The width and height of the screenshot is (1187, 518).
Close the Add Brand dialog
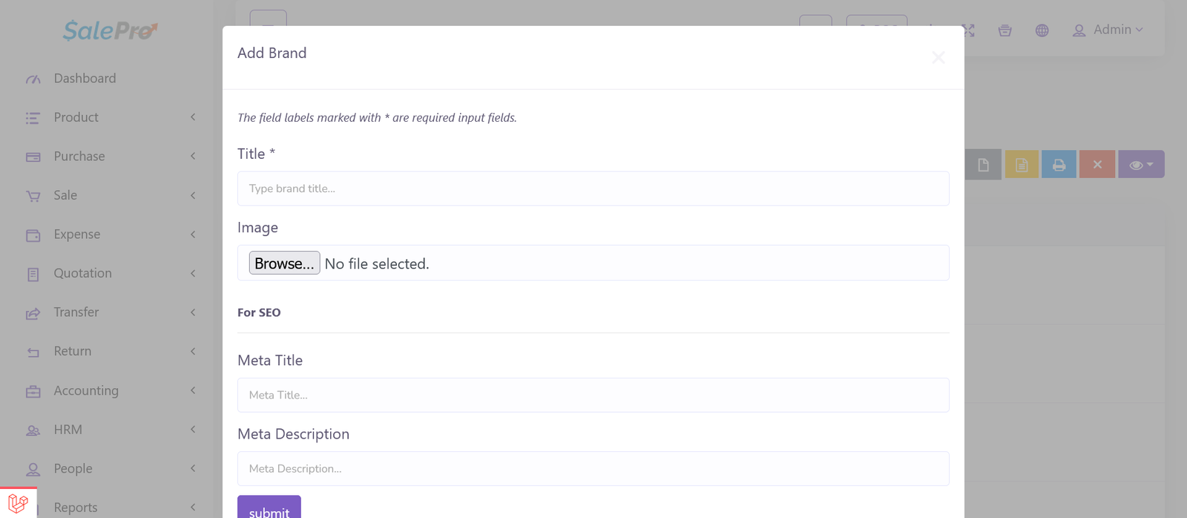pyautogui.click(x=938, y=58)
